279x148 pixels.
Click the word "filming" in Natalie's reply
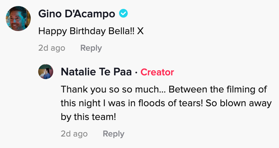pos(246,89)
